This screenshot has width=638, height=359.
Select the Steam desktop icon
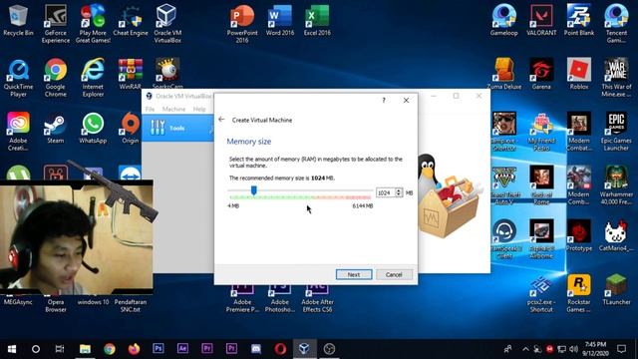click(x=56, y=128)
